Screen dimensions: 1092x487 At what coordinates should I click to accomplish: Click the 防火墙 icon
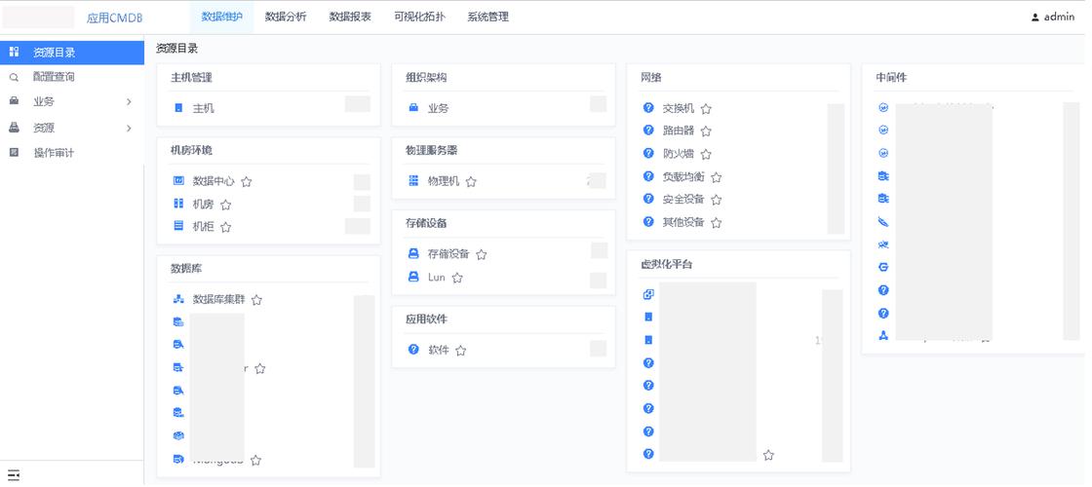tap(648, 153)
